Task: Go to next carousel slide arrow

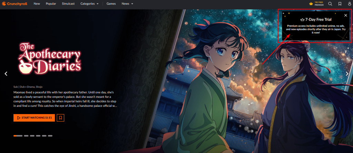Action: 347,74
